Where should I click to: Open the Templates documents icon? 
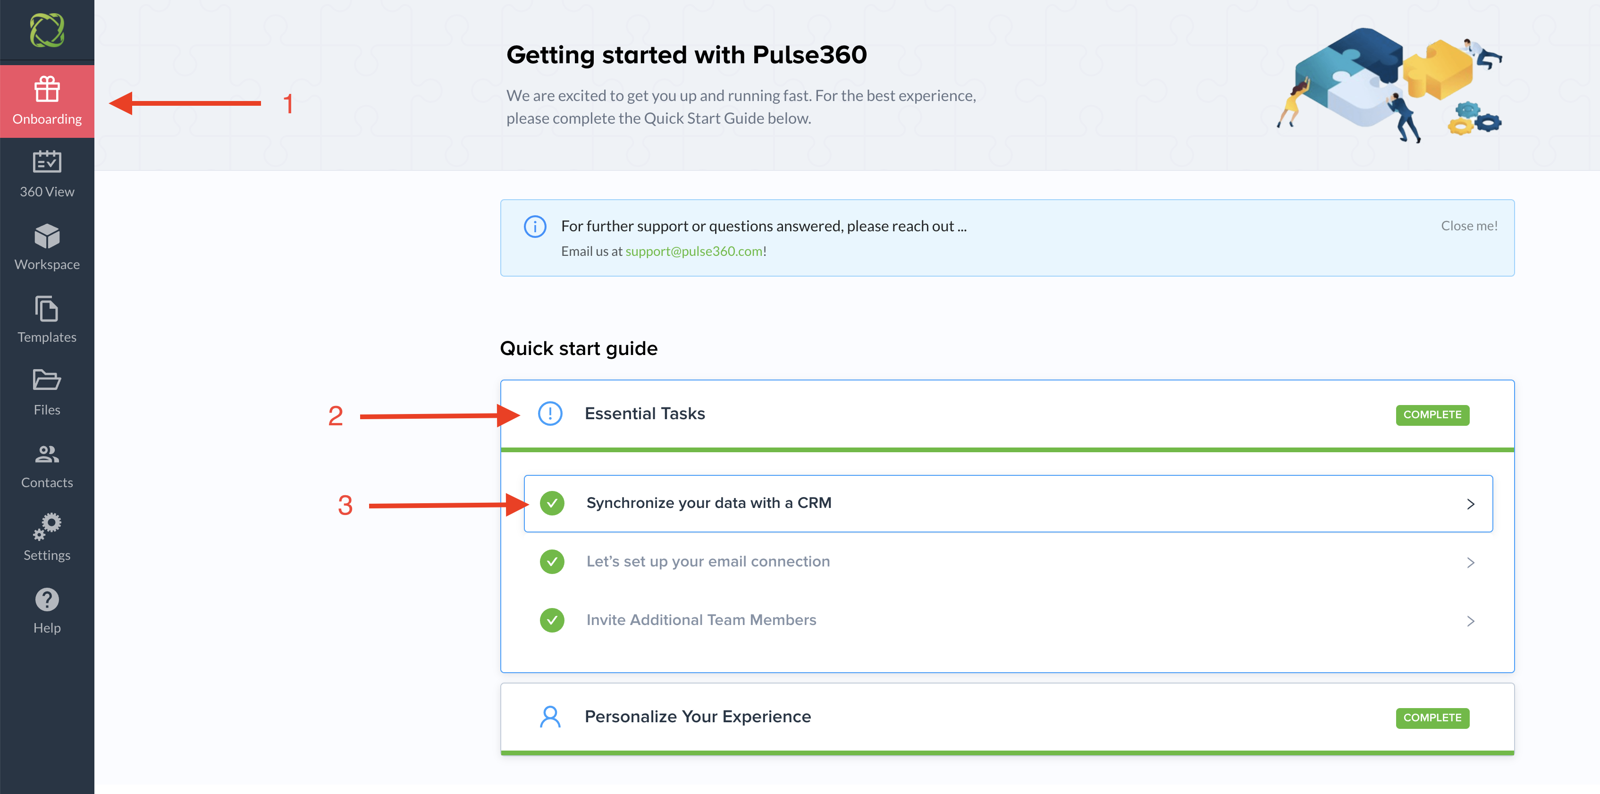(x=47, y=309)
